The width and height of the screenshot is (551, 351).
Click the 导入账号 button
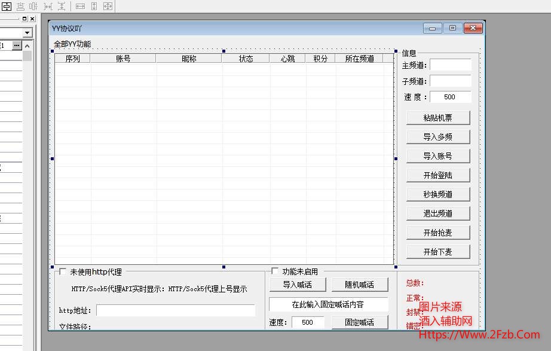(438, 156)
